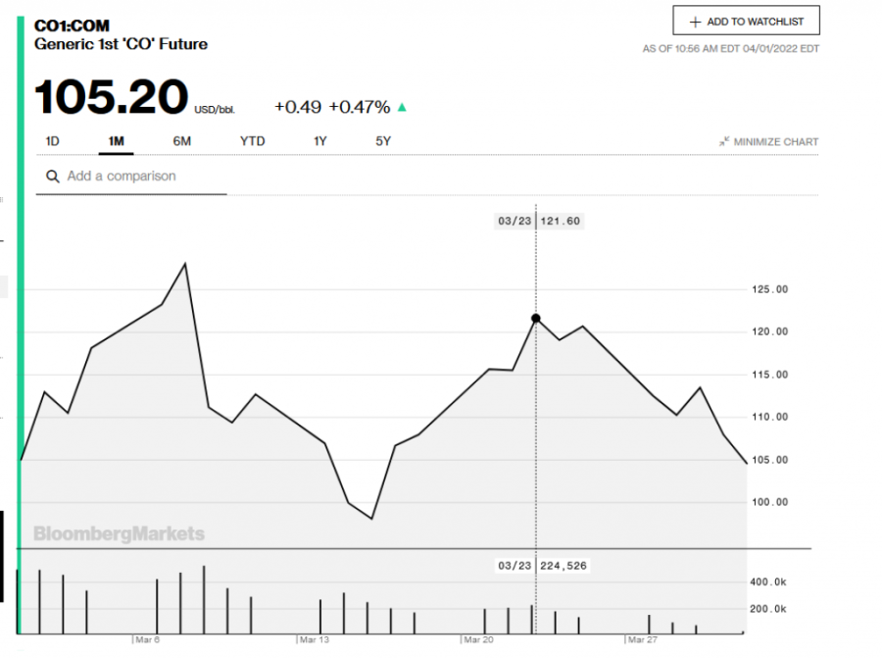
Task: Show the 1Y price history
Action: tap(319, 141)
